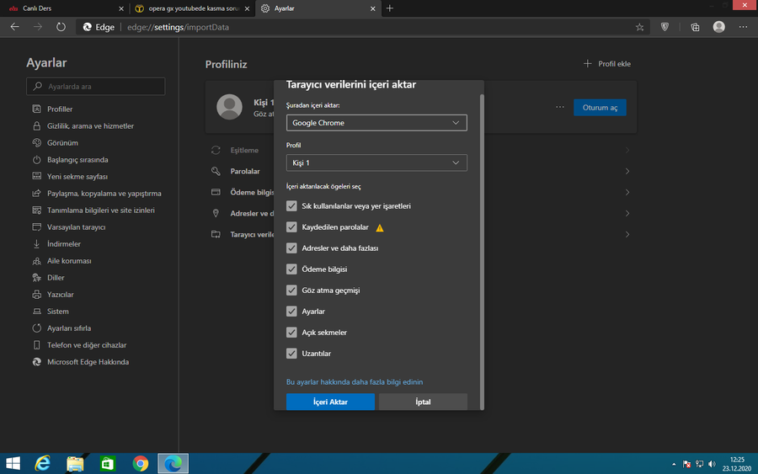This screenshot has height=474, width=758.
Task: Click Profil ekle
Action: pyautogui.click(x=607, y=64)
